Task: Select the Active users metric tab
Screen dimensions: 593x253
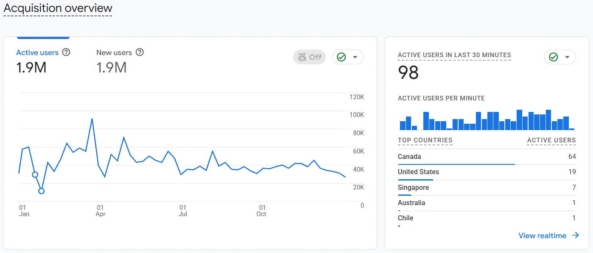Action: click(43, 61)
